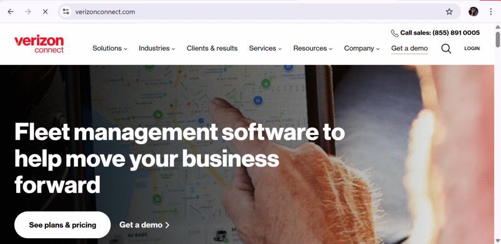Image resolution: width=501 pixels, height=244 pixels.
Task: Click the address bar showing verizonconnect.com
Action: [x=259, y=12]
